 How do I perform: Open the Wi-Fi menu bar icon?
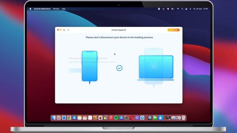tap(178, 9)
